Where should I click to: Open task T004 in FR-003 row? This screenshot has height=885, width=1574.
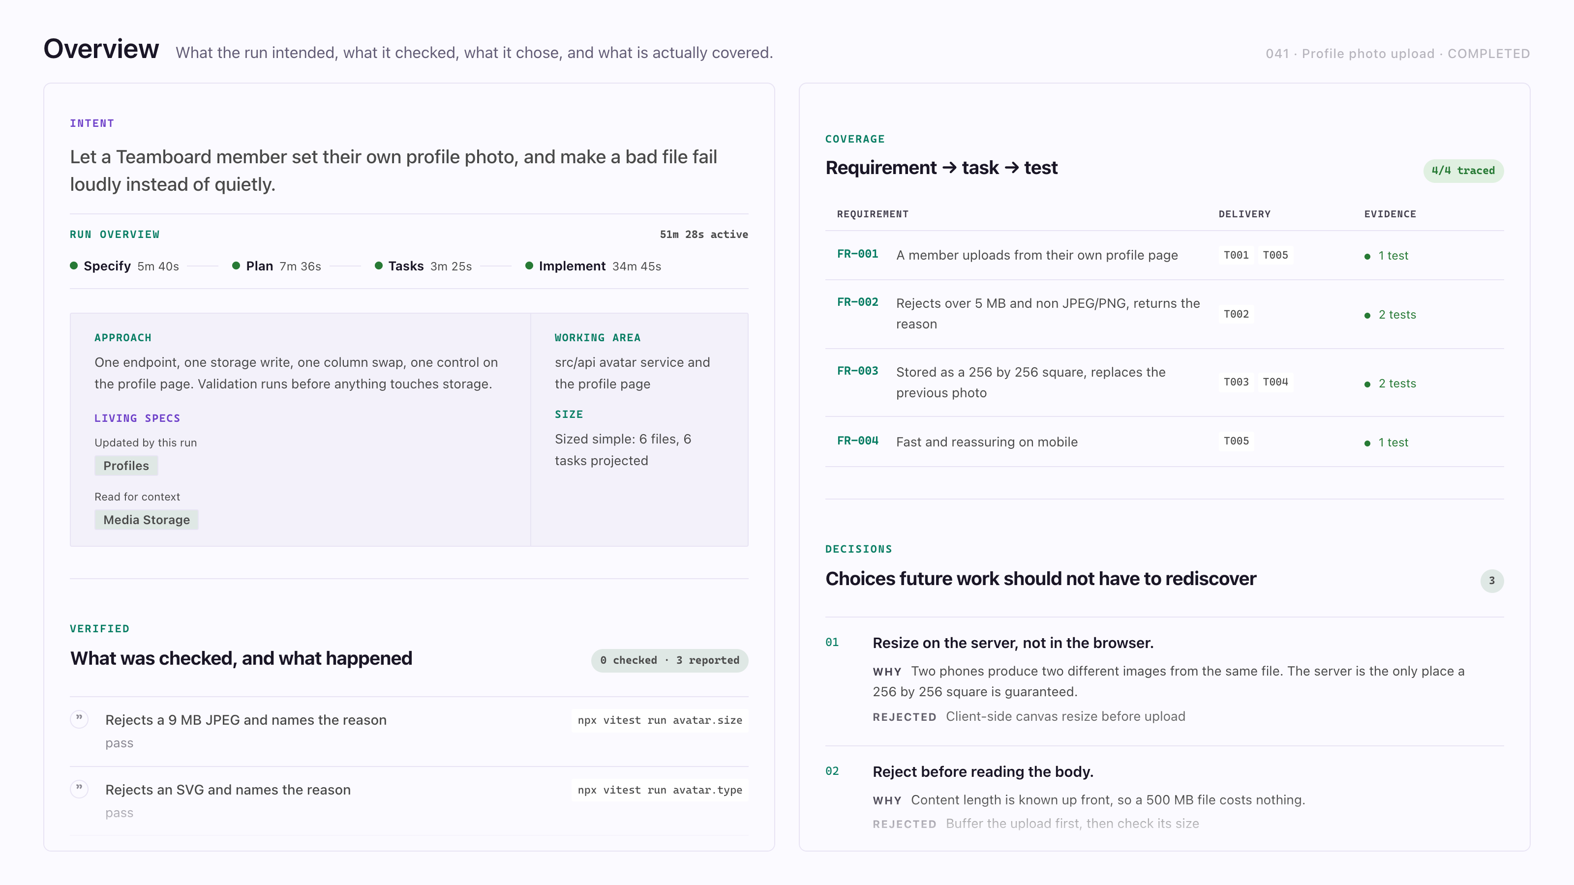tap(1275, 383)
